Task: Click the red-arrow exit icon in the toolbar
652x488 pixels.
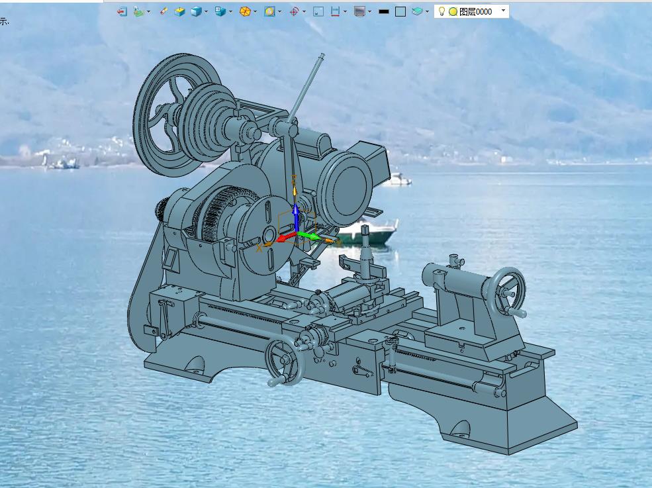Action: 122,11
